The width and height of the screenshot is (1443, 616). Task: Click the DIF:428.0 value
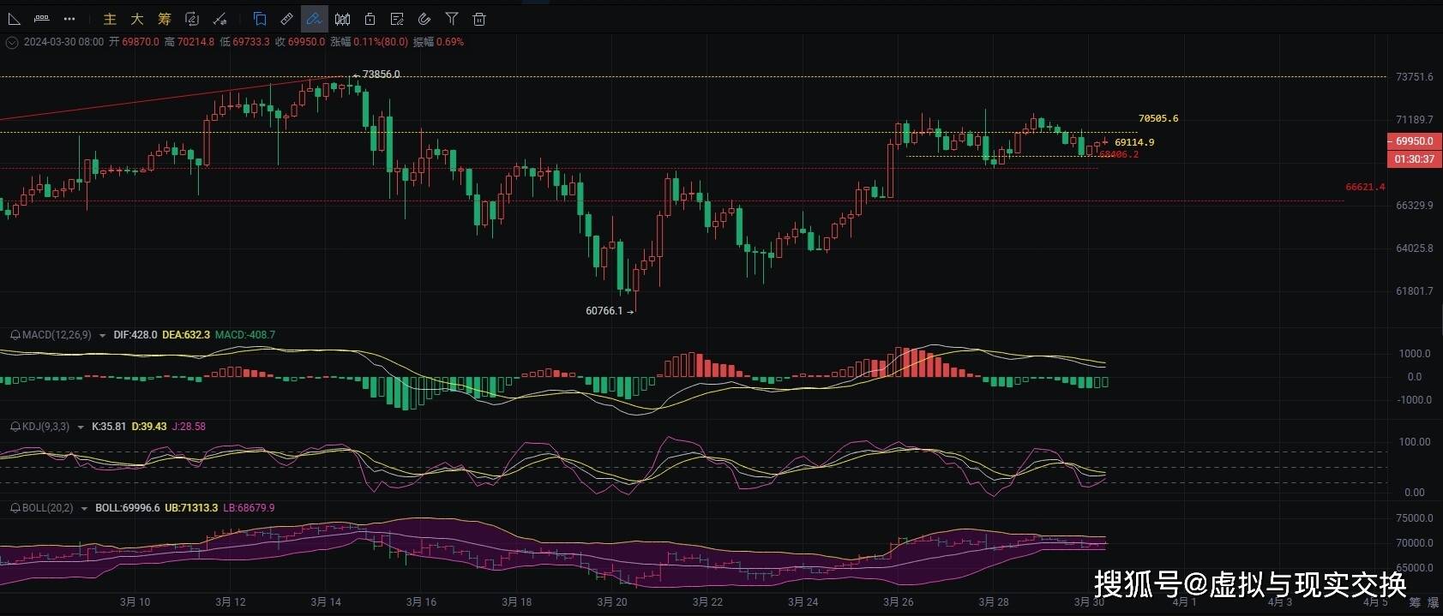[135, 335]
